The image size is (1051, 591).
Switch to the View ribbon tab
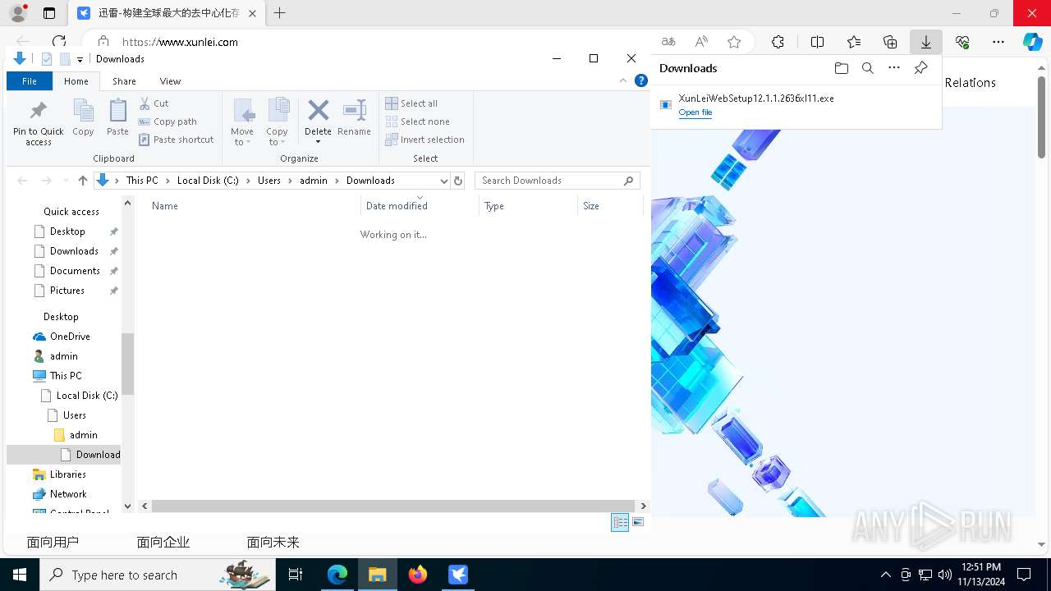(x=170, y=81)
